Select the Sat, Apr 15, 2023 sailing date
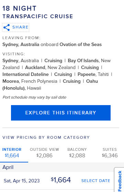Screen dimensions: 124x192 (x=22, y=181)
